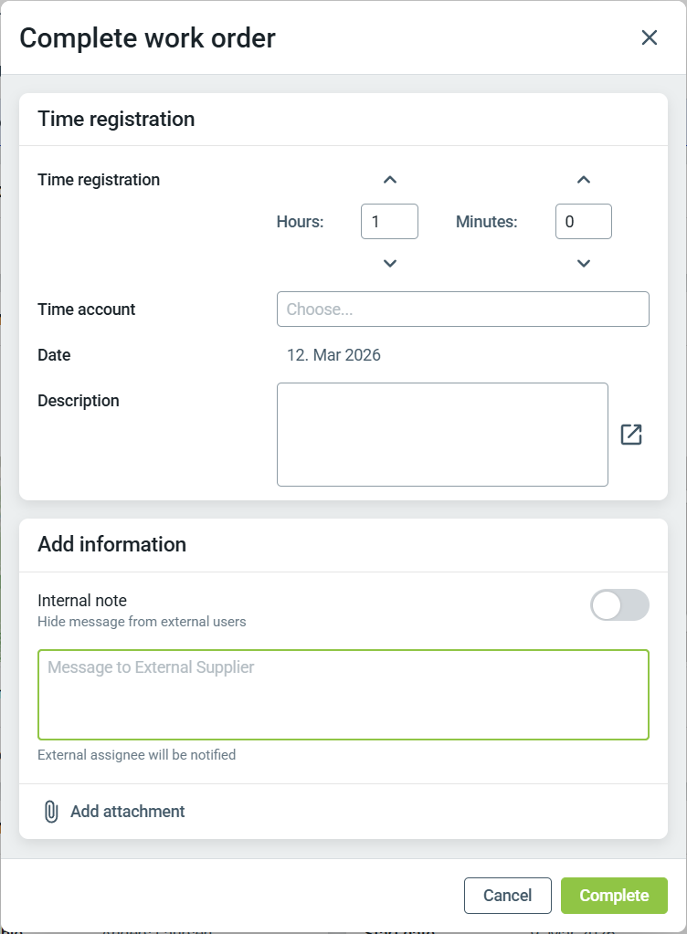Select the date 12. Mar 2026
The width and height of the screenshot is (687, 934).
[x=333, y=355]
